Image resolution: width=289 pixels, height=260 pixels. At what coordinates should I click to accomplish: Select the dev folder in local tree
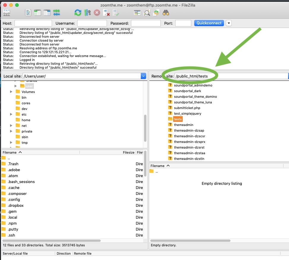pos(24,109)
